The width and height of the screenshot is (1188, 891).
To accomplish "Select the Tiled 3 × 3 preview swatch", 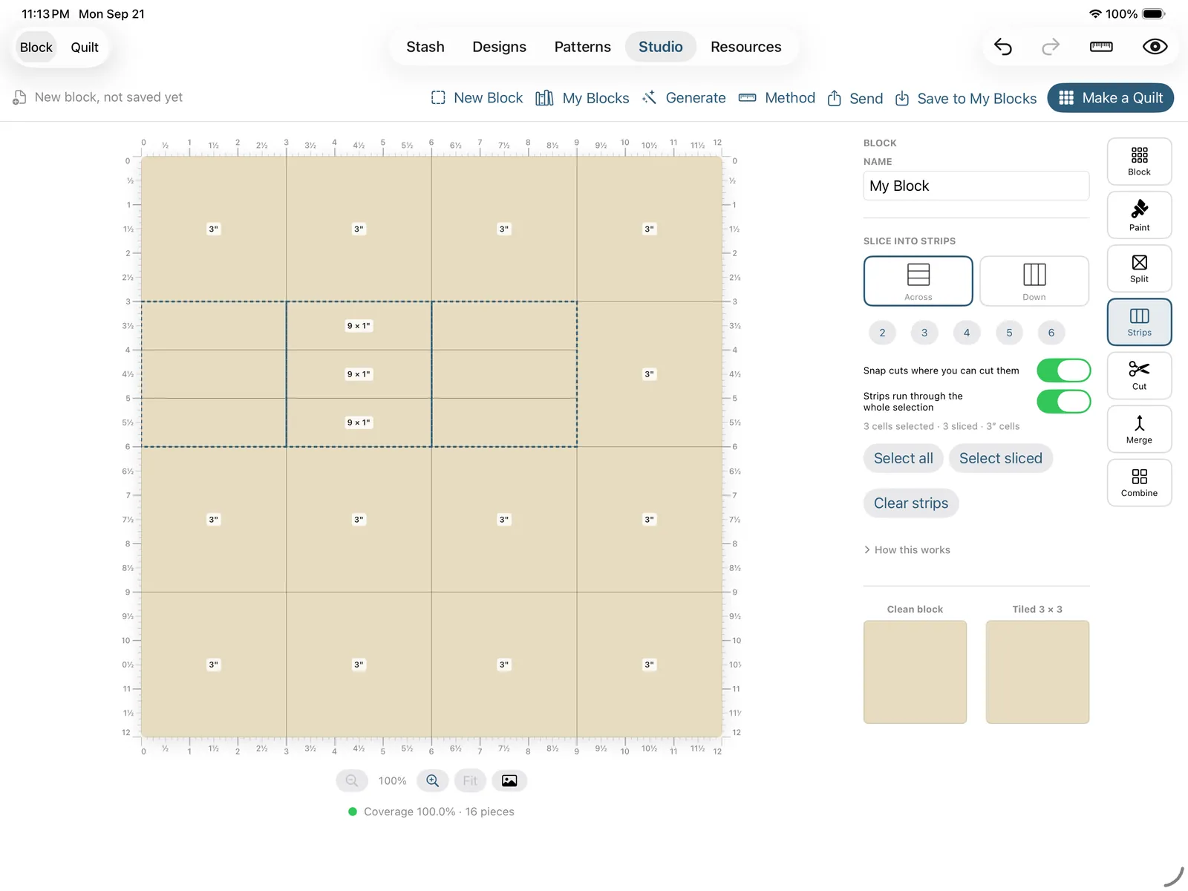I will pos(1037,672).
